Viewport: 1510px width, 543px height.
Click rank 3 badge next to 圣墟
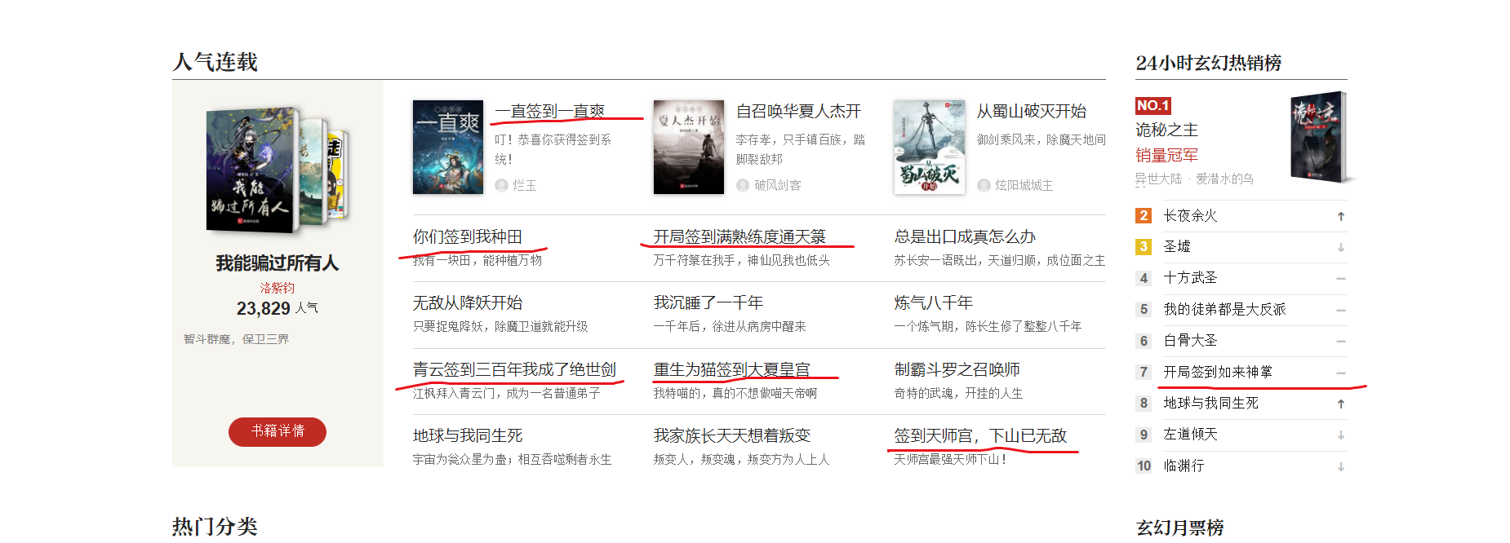[1144, 246]
